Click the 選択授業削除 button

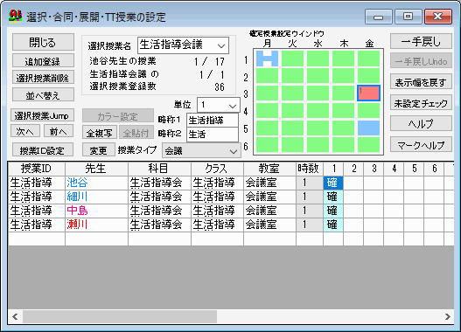tap(43, 78)
